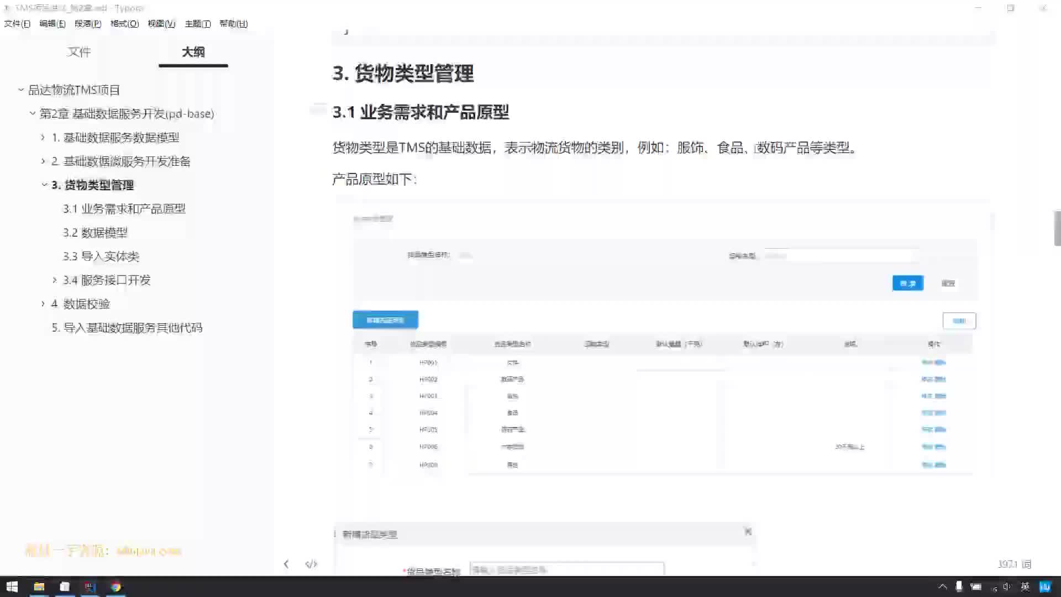Open the 编辑 menu
The image size is (1061, 597).
(52, 24)
